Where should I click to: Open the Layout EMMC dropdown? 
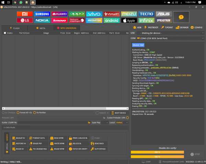(122, 123)
